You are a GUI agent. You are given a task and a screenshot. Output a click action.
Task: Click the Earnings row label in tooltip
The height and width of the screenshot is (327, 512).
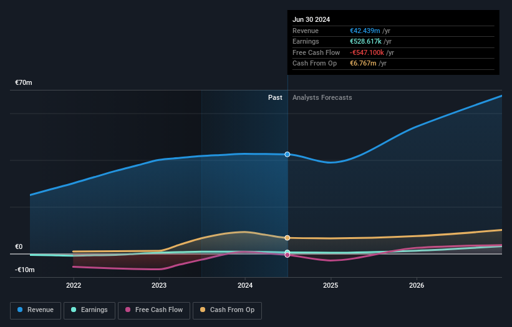306,41
